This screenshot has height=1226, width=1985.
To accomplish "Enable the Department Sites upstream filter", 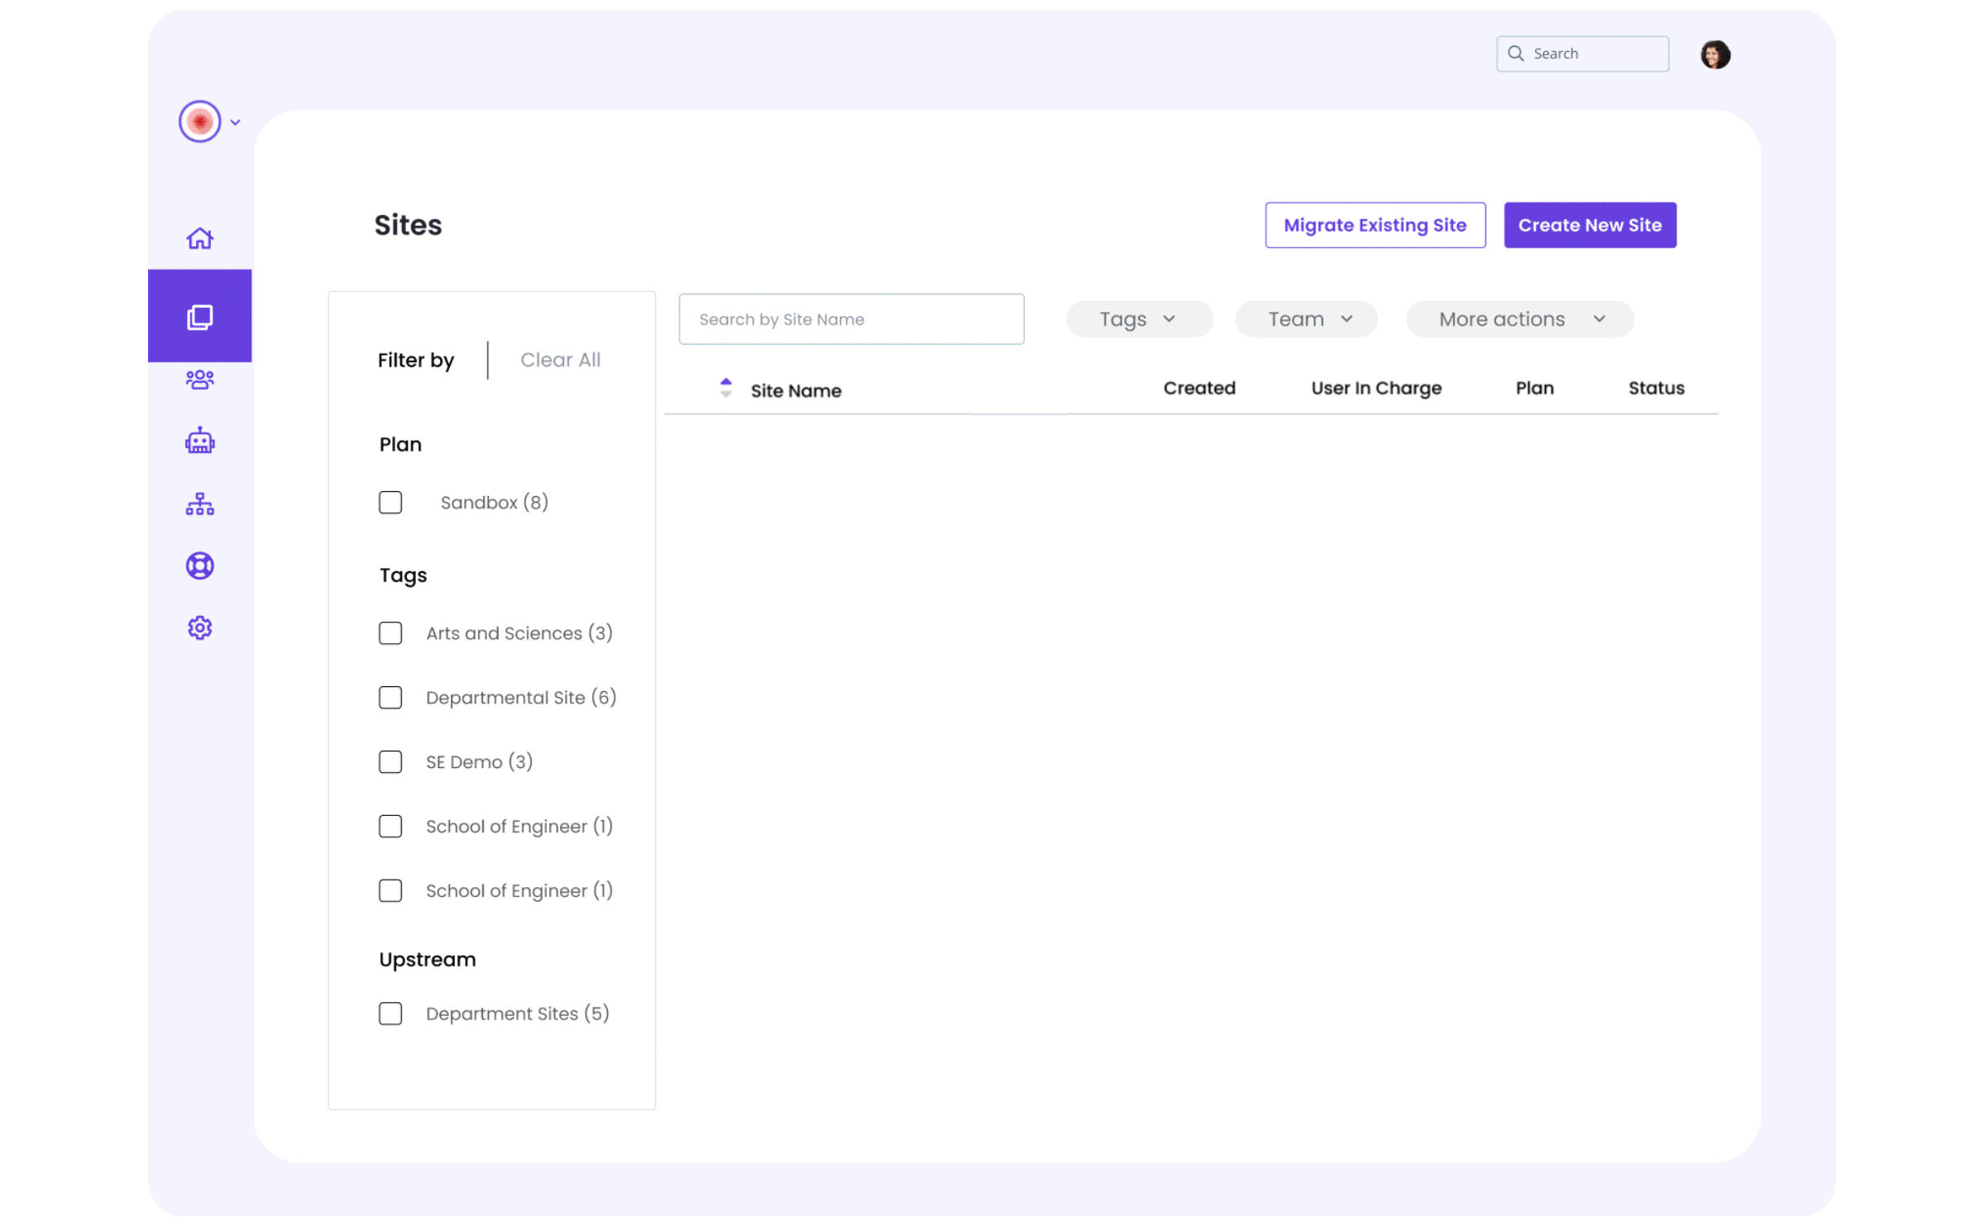I will [x=390, y=1014].
